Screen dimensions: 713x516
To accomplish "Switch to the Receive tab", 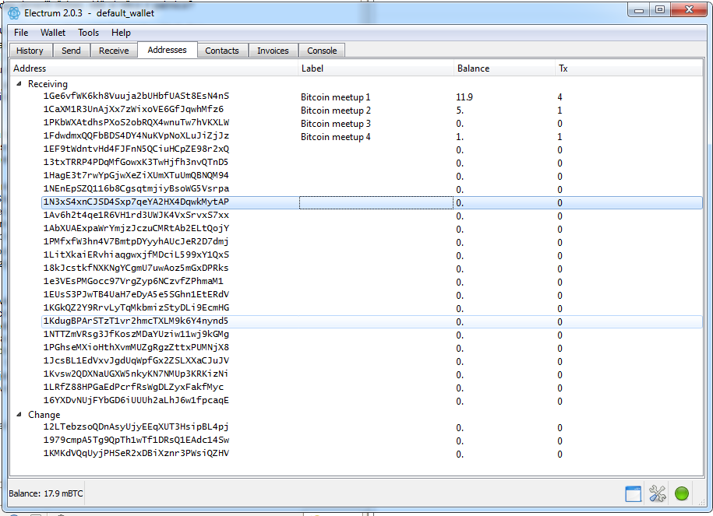I will pos(114,51).
